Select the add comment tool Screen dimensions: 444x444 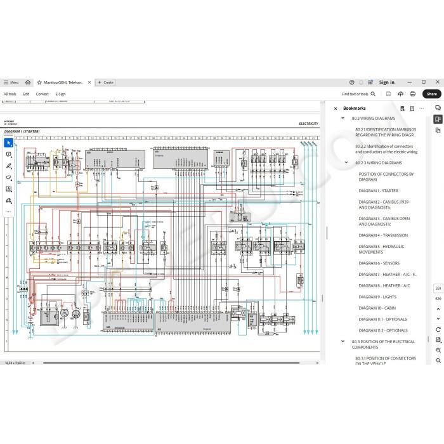(x=8, y=155)
